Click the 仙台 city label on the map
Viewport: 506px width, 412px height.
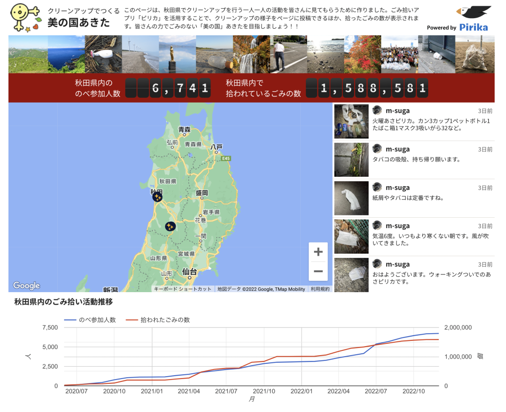(x=190, y=272)
